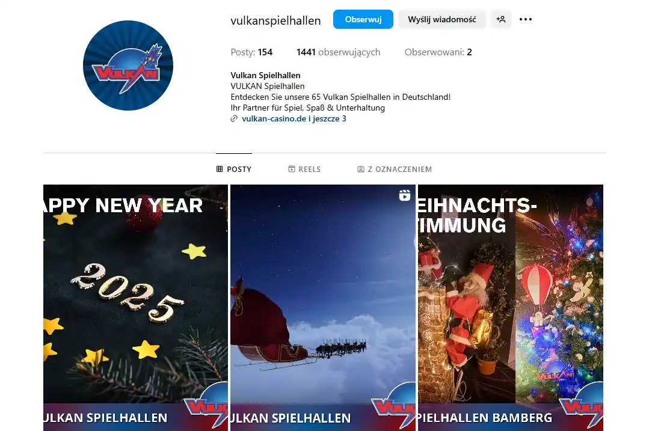Viewport: 658px width, 431px height.
Task: Select the POSTY tab
Action: click(x=234, y=169)
